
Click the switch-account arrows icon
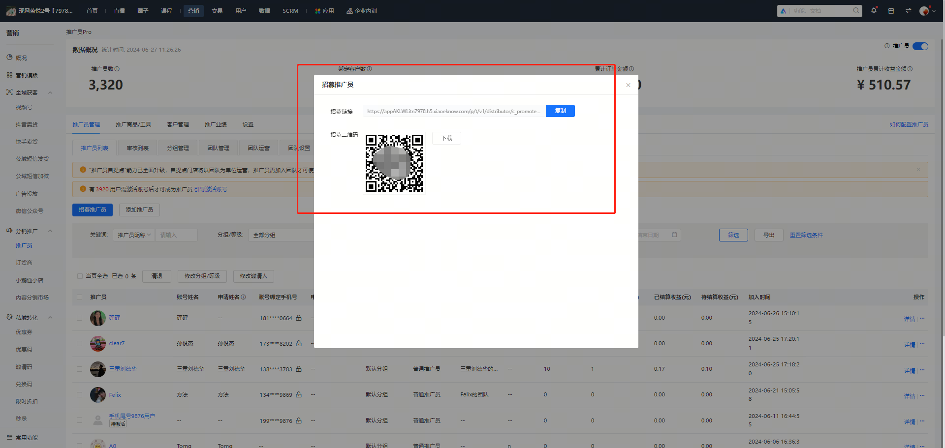click(908, 10)
